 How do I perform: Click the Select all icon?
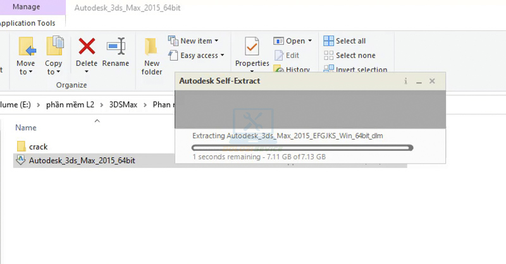coord(329,41)
